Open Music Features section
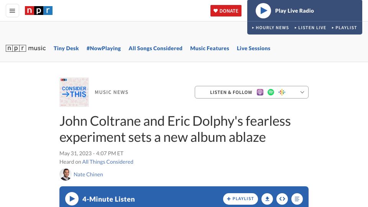The image size is (368, 207). pyautogui.click(x=210, y=48)
